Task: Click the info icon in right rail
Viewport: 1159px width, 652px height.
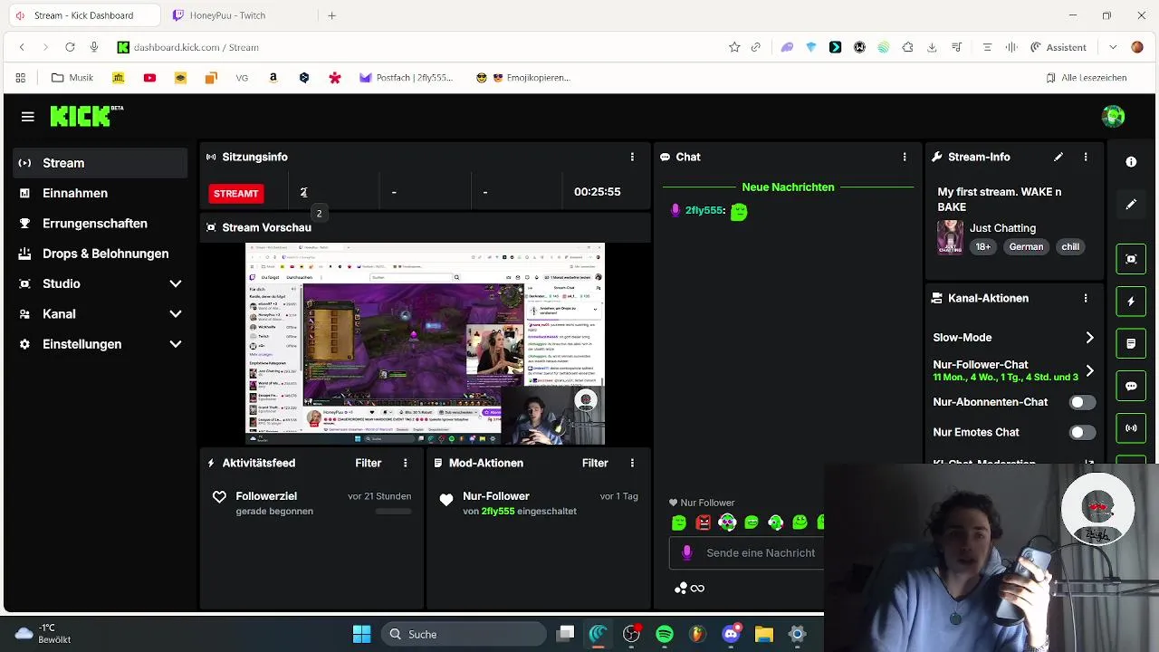Action: (x=1131, y=162)
